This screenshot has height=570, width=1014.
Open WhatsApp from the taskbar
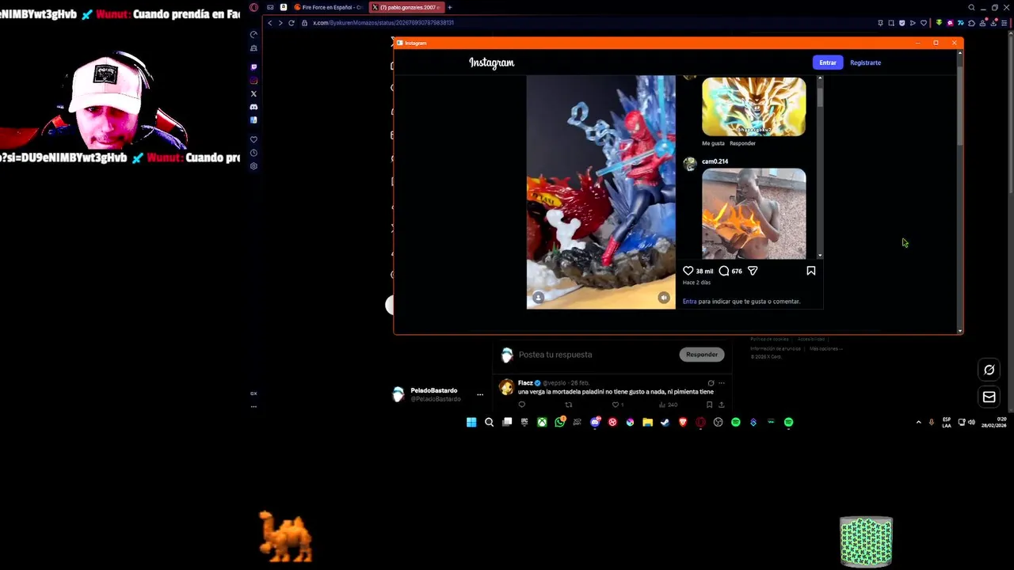tap(560, 422)
